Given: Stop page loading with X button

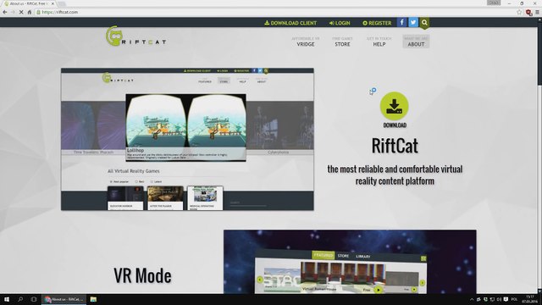Looking at the screenshot, I should click(21, 12).
